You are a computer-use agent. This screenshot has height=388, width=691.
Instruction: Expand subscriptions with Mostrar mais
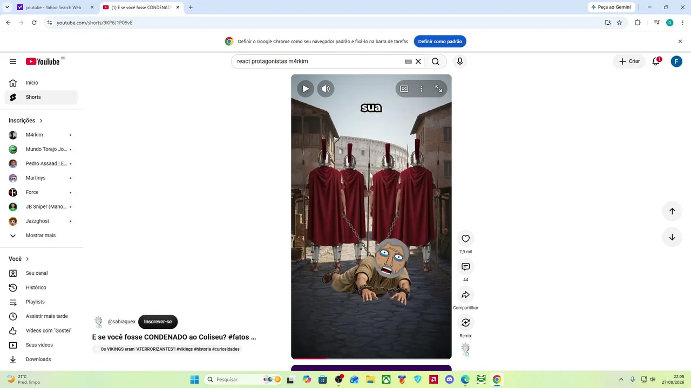pyautogui.click(x=41, y=235)
